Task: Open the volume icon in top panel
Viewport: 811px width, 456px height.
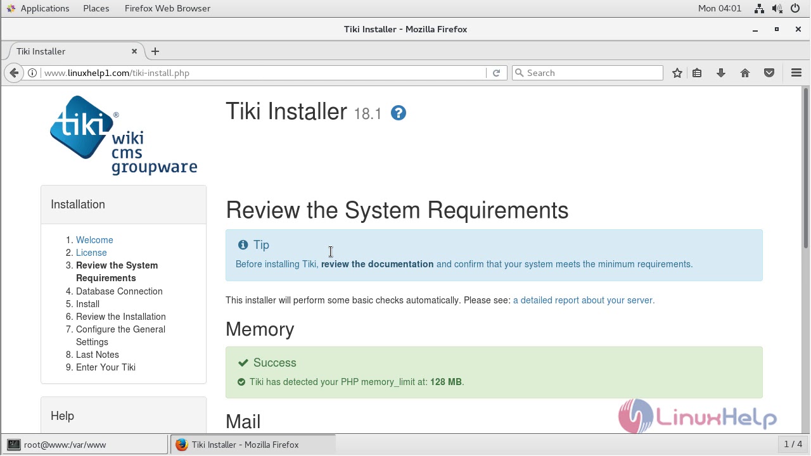Action: click(777, 8)
